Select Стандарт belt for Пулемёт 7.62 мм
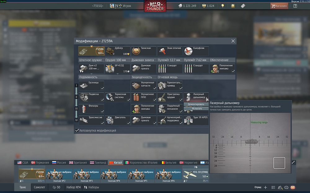The height and width of the screenshot is (193, 310). (196, 68)
